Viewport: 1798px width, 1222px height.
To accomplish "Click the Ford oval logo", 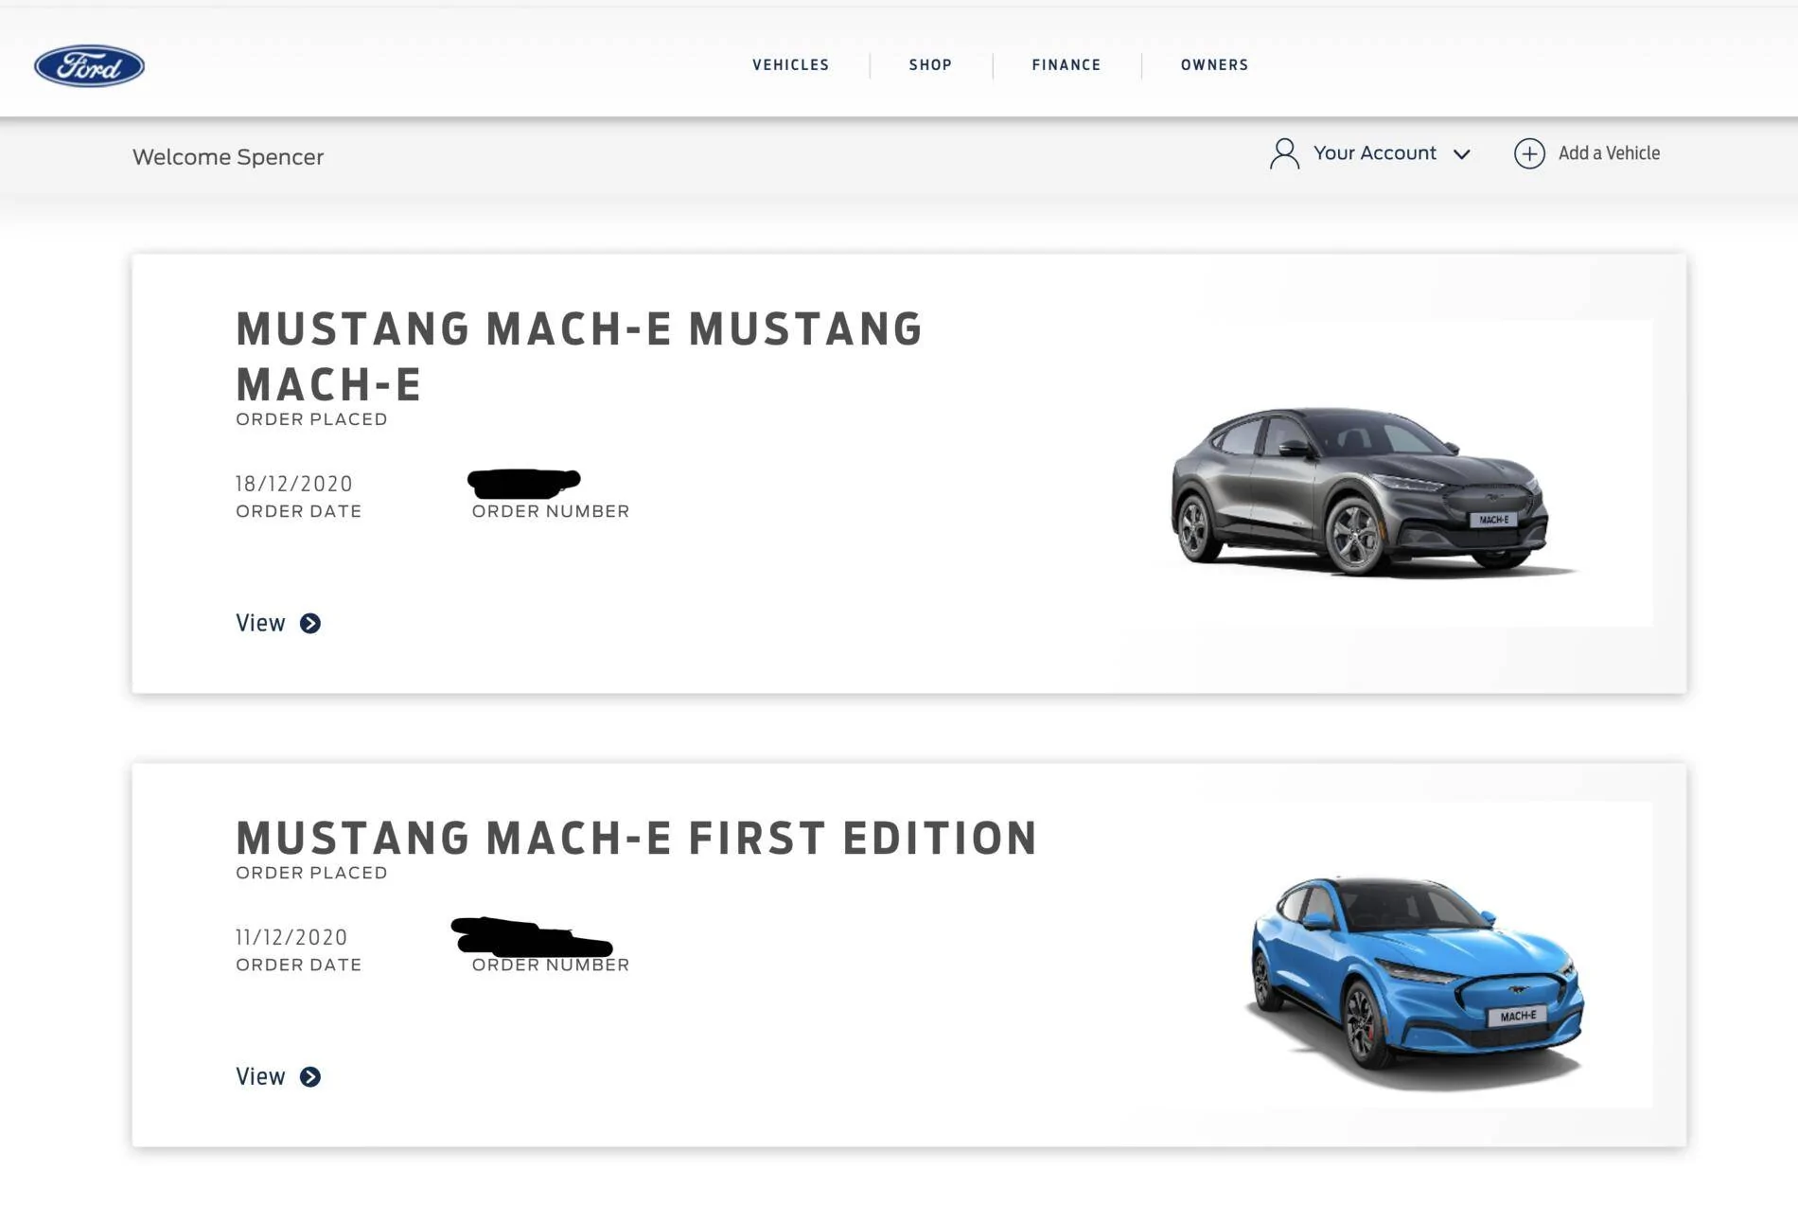I will coord(89,65).
